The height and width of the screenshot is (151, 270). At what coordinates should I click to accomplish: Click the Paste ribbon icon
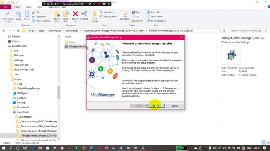point(27,16)
